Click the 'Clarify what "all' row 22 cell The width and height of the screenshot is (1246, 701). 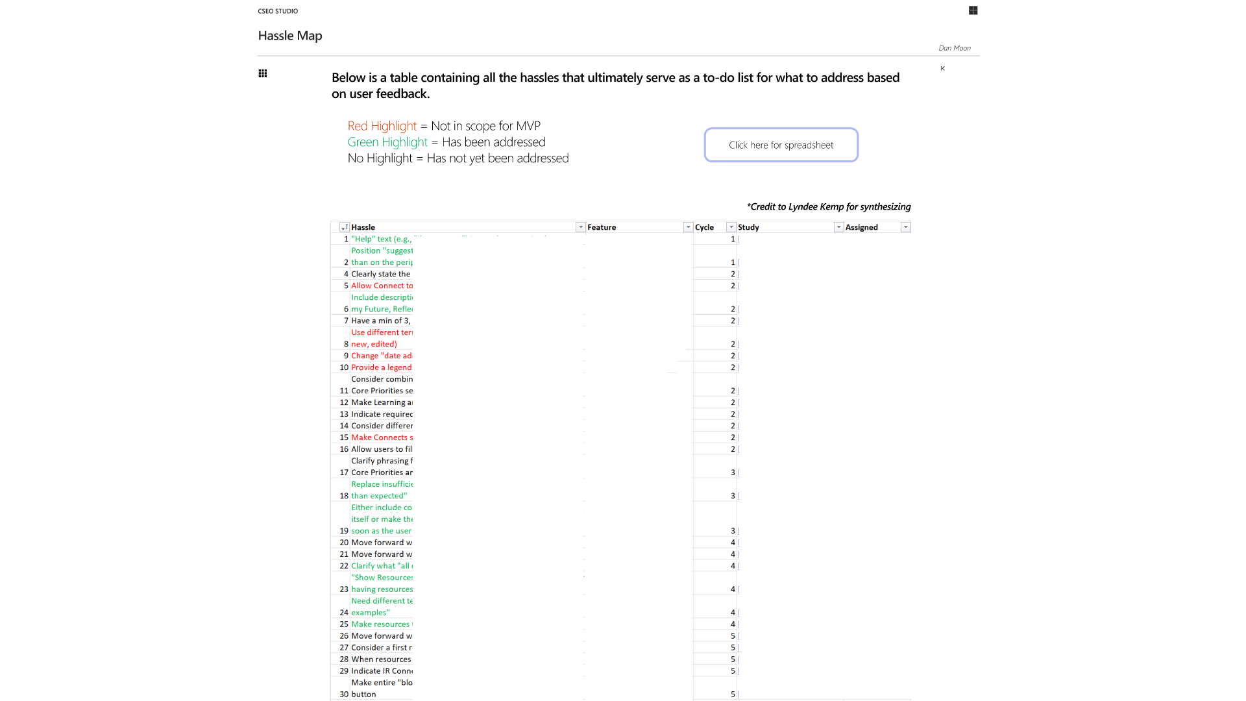click(382, 566)
